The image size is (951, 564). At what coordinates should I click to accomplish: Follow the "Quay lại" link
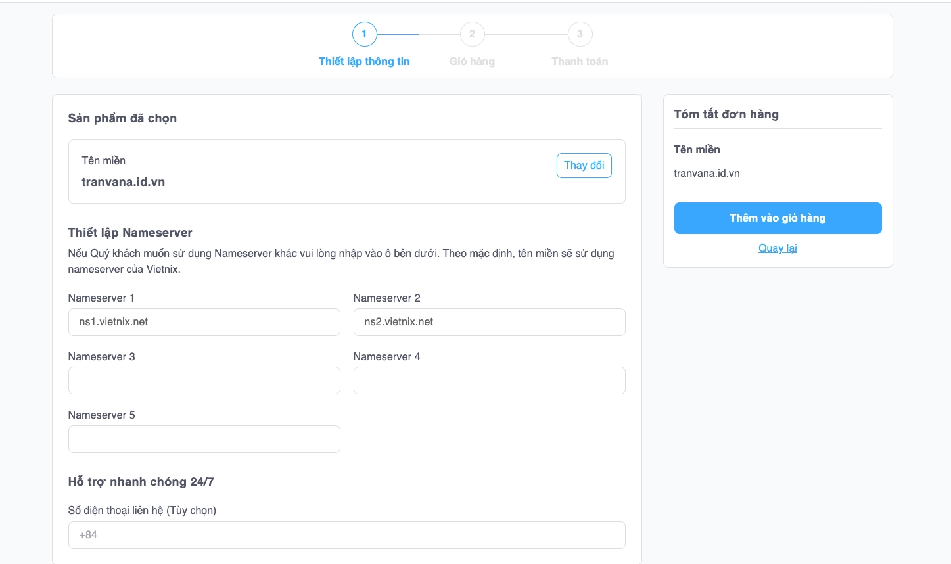(x=777, y=248)
